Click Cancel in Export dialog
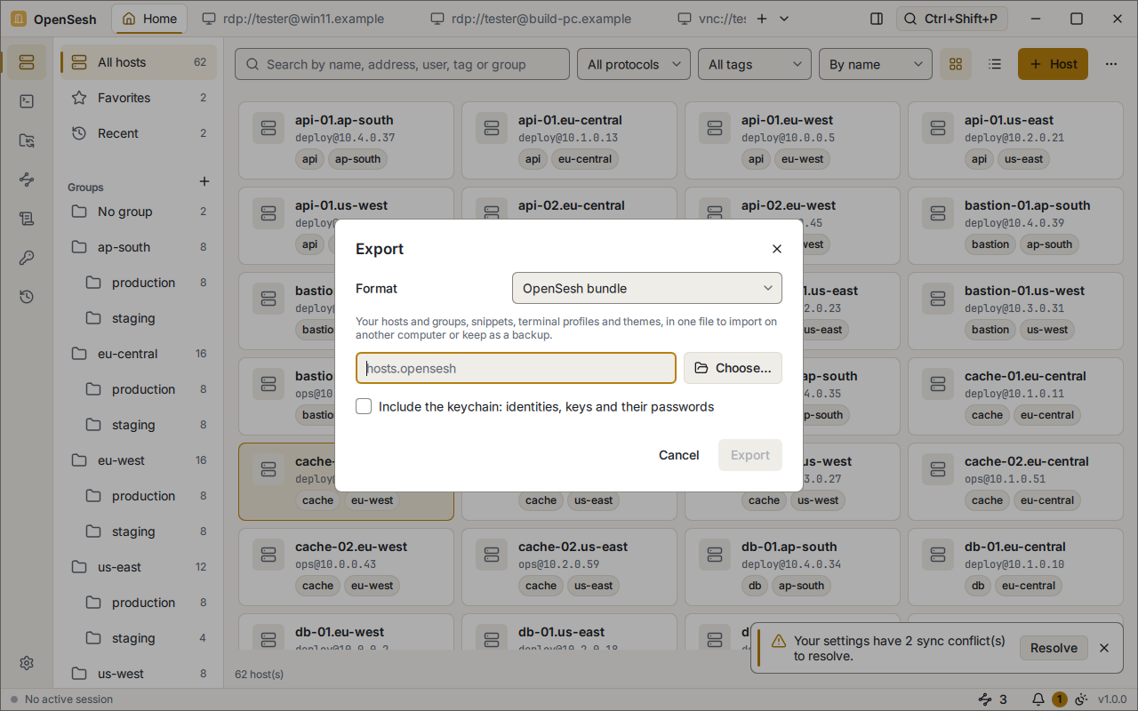Screen dimensions: 1138x711 [679, 455]
